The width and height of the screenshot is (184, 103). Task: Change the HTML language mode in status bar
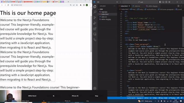pos(155,98)
